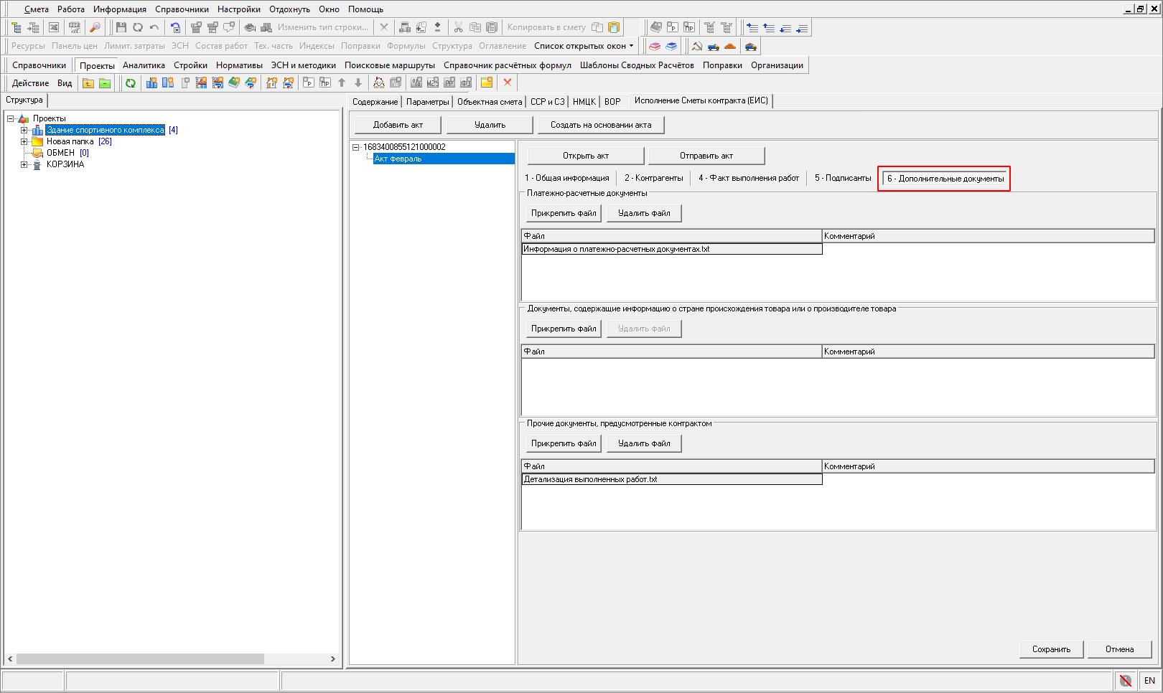The image size is (1163, 693).
Task: Open the 'Смета' menu
Action: point(36,9)
